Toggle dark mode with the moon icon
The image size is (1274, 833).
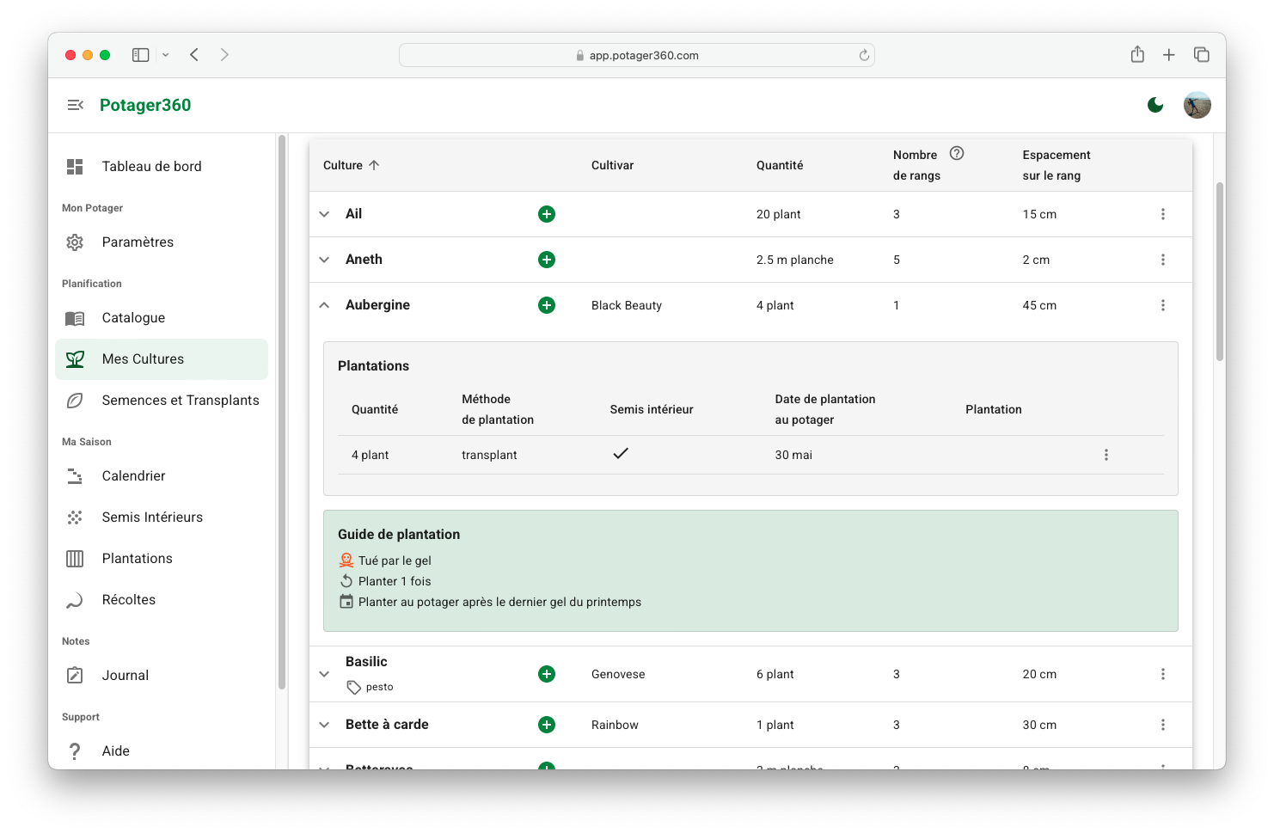tap(1155, 105)
